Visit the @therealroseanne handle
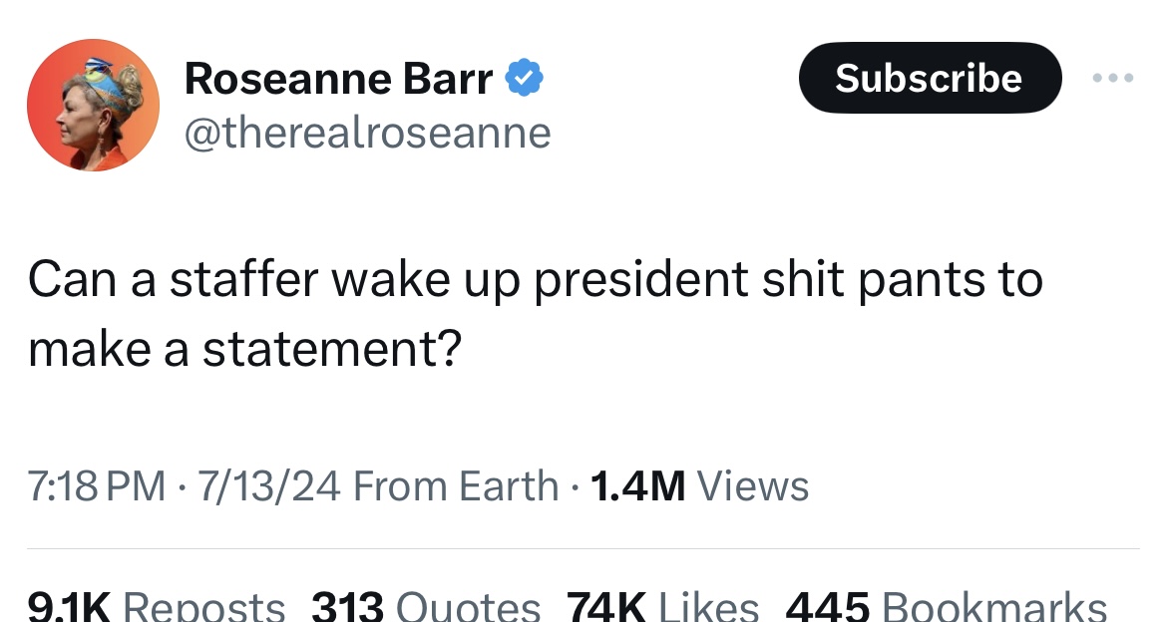 (x=368, y=133)
